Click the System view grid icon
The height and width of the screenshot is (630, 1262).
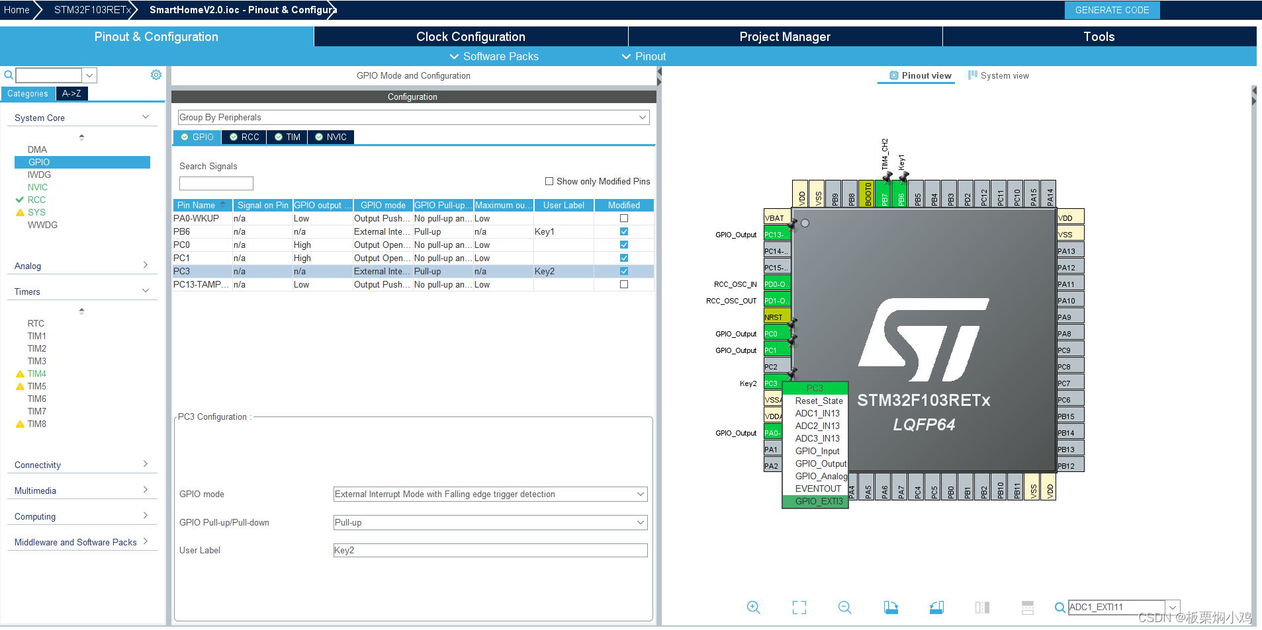972,75
